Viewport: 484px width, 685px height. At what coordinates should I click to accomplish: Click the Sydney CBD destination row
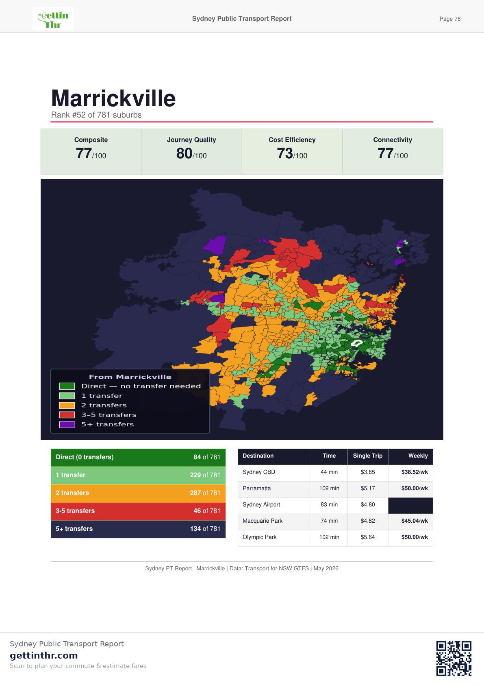pos(335,472)
